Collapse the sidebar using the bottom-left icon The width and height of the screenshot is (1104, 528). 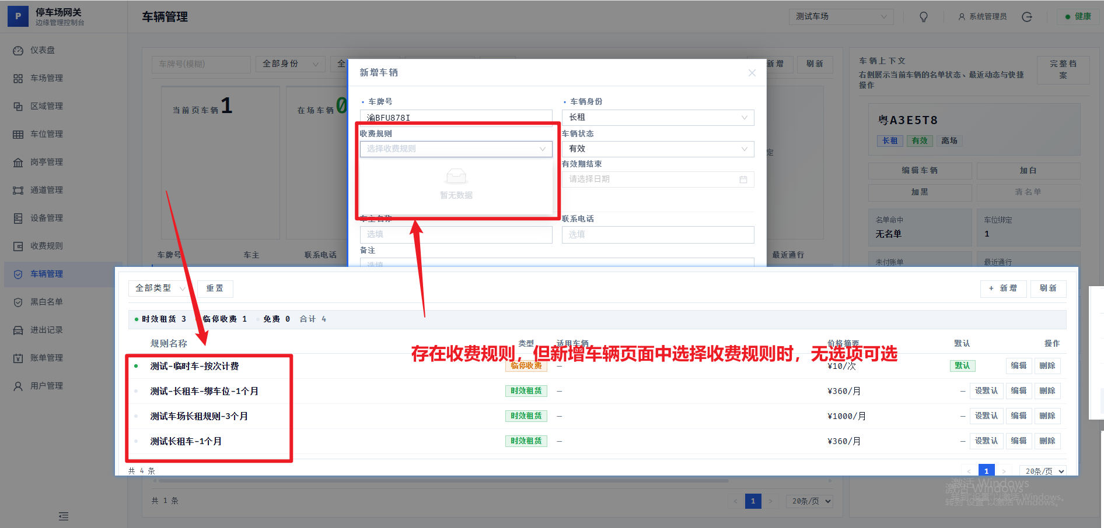[x=63, y=516]
